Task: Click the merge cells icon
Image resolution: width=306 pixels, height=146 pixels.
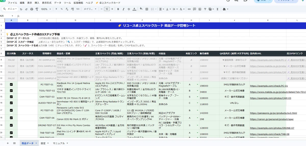Action: [152, 9]
